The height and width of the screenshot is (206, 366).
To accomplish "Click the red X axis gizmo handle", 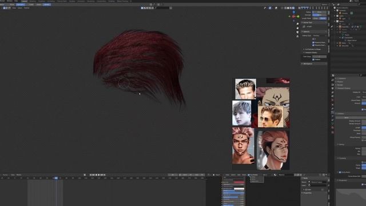I will click(x=293, y=17).
